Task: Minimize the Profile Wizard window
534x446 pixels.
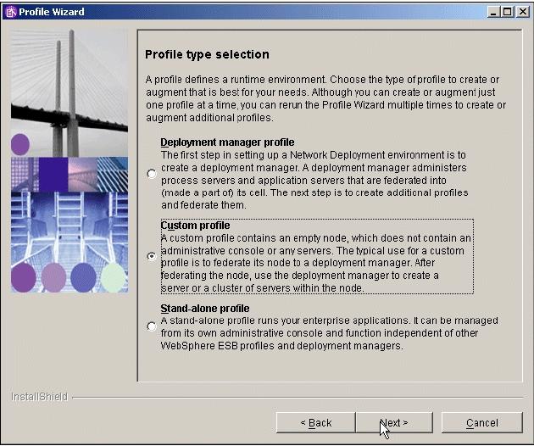Action: 492,12
